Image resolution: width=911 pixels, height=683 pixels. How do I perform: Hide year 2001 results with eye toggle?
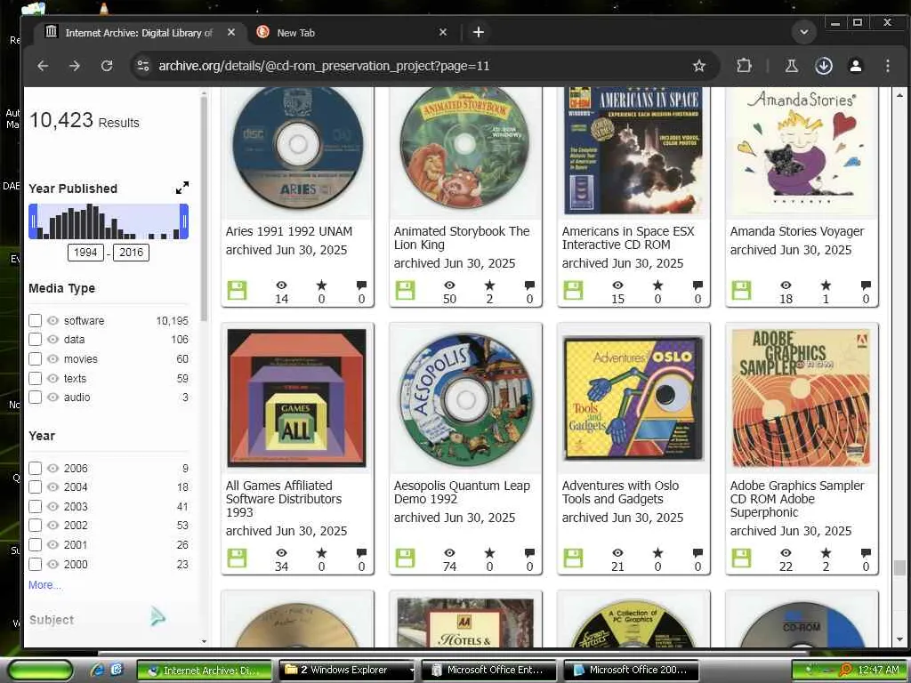pyautogui.click(x=52, y=545)
